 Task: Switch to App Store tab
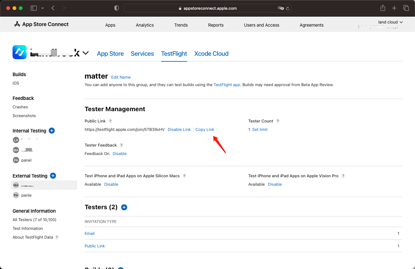click(110, 54)
